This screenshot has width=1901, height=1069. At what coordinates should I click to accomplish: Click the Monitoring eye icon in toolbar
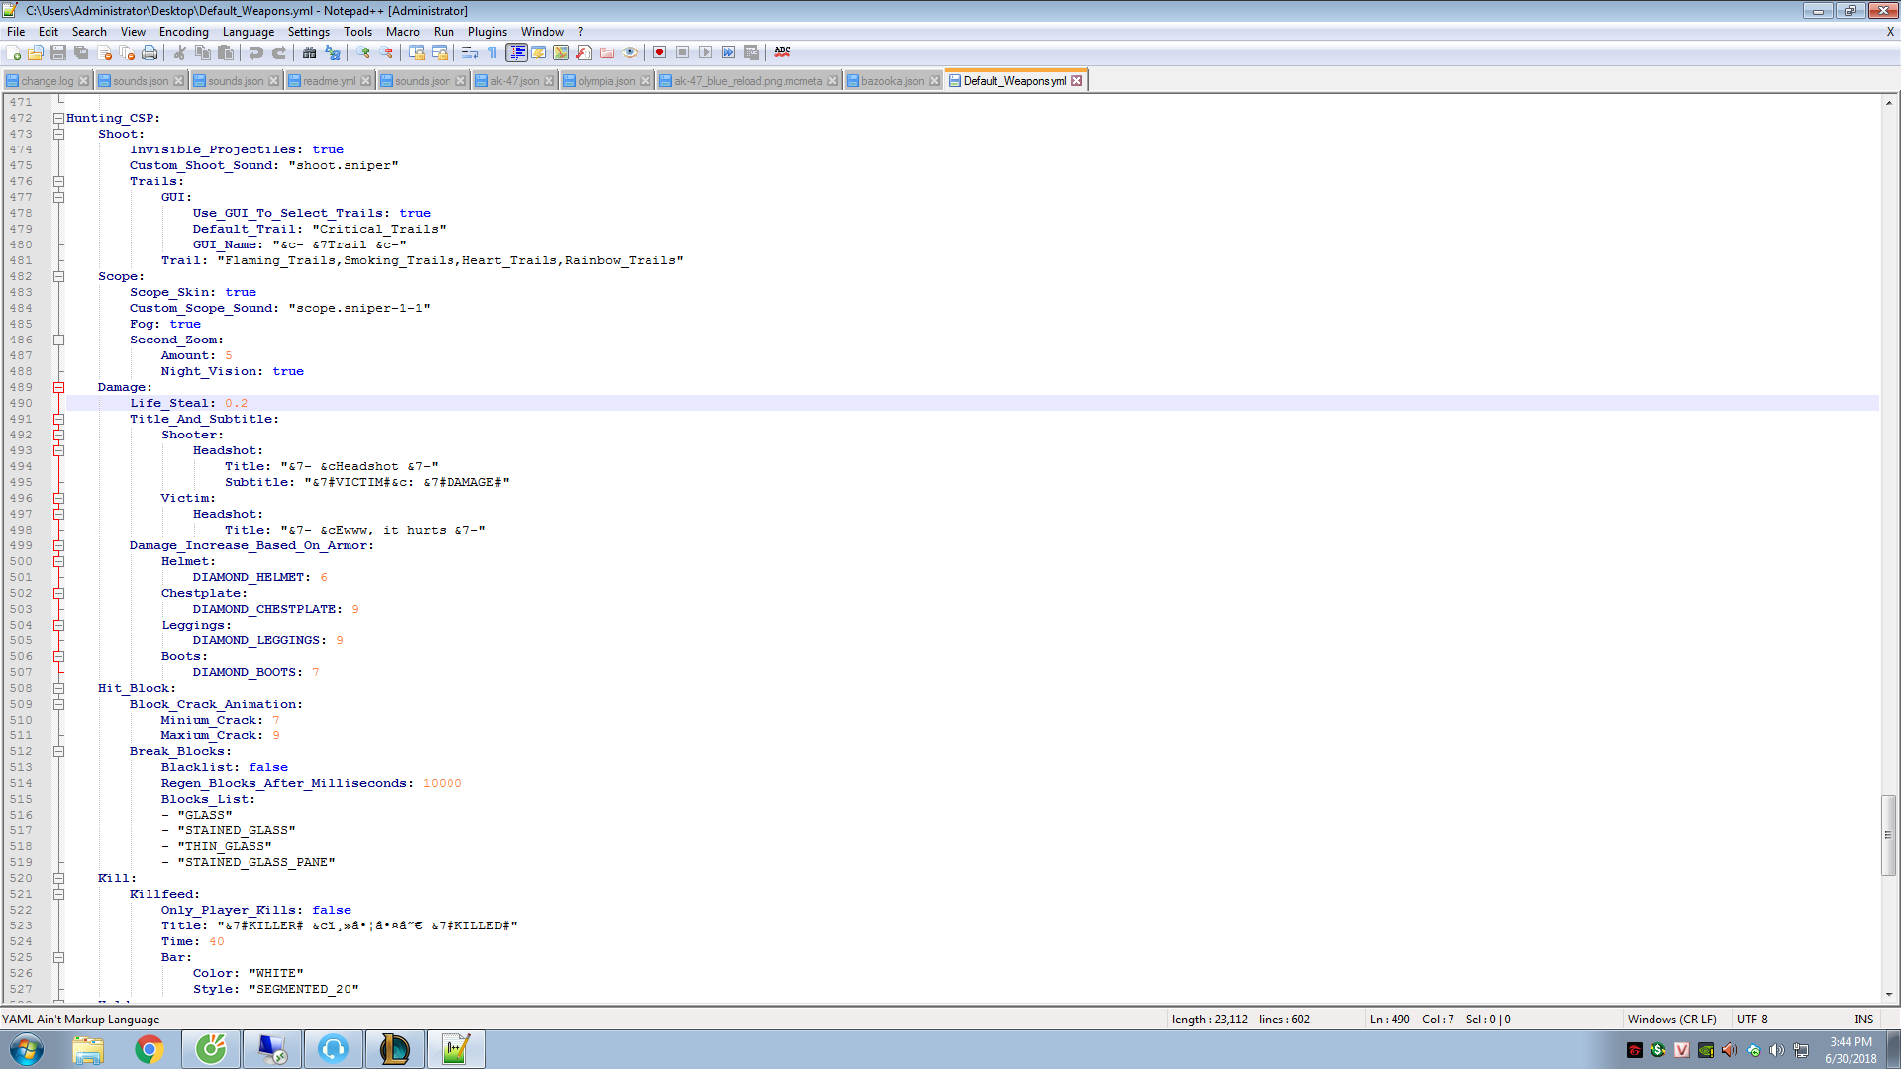point(630,52)
